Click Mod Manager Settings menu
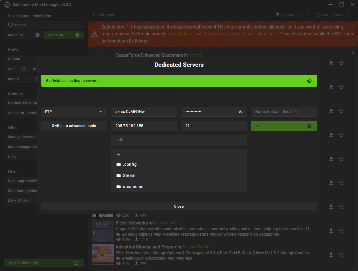 [x=21, y=147]
